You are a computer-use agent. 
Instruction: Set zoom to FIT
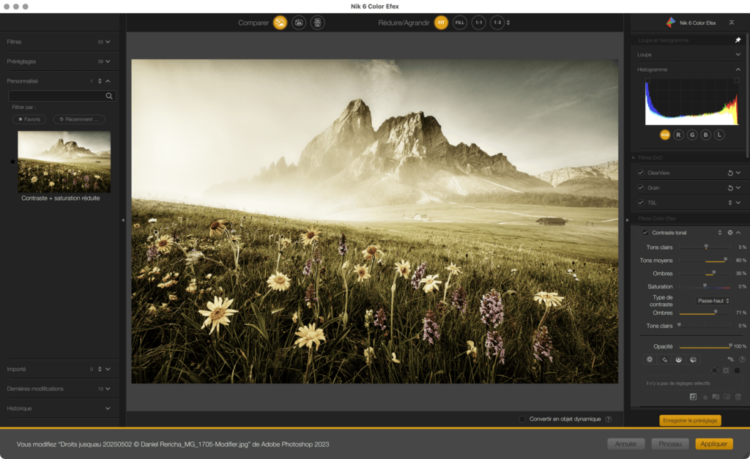[441, 23]
